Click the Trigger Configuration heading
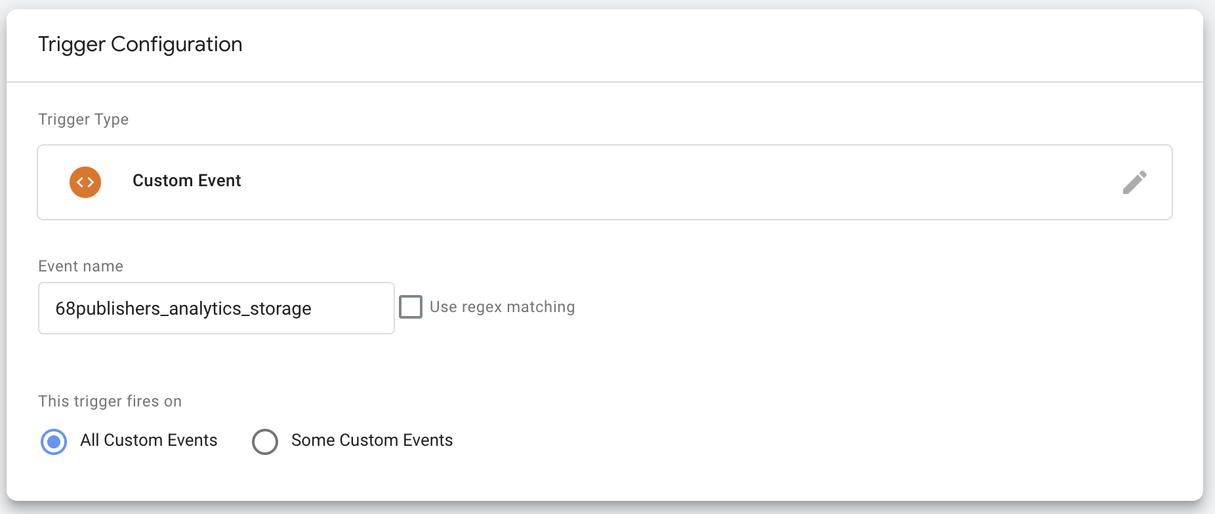The width and height of the screenshot is (1215, 514). click(140, 45)
